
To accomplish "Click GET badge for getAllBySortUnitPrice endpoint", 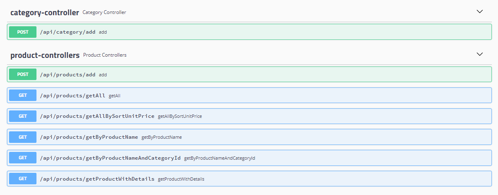I will [23, 116].
